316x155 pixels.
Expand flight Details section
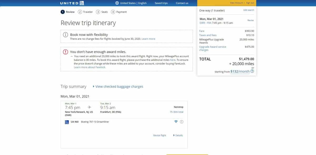click(x=178, y=135)
